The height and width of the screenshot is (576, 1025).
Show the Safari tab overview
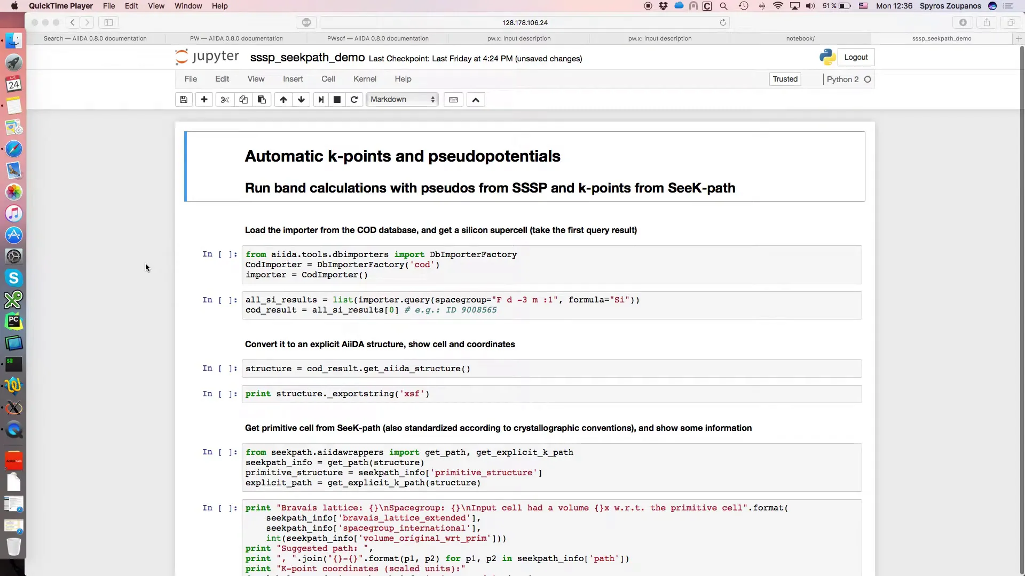1011,22
